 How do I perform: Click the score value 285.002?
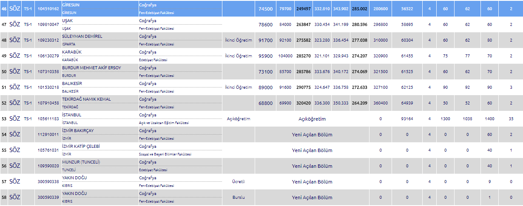coord(360,9)
